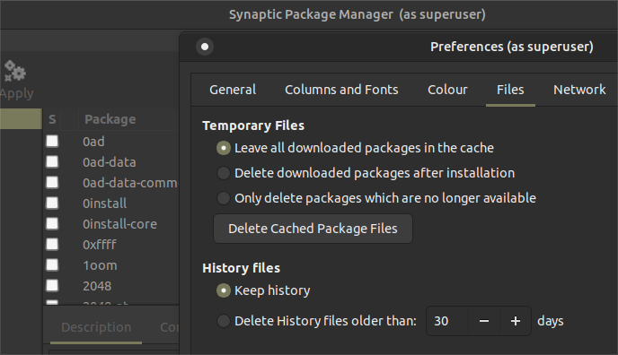Tick the checkbox for 0ad package
This screenshot has width=618, height=355.
[x=52, y=141]
